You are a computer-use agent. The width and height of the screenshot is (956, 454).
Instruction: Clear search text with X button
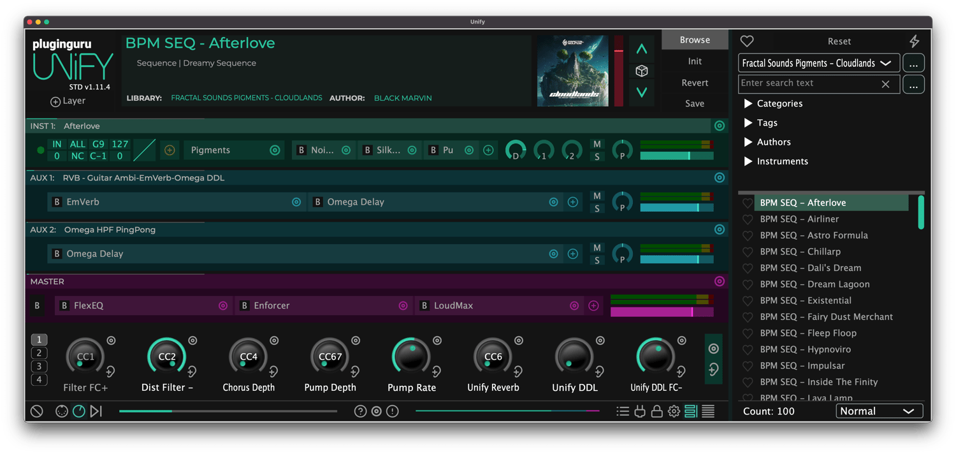885,84
